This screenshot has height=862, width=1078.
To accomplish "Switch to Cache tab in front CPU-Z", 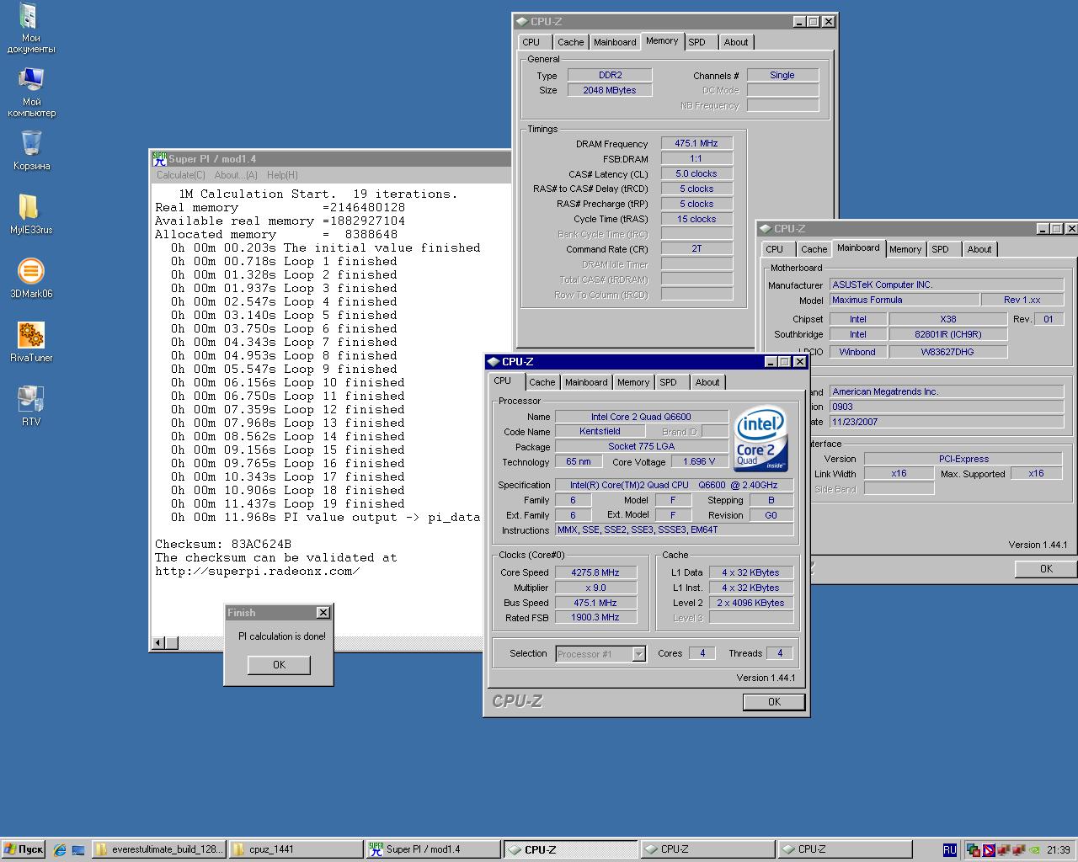I will click(x=542, y=382).
